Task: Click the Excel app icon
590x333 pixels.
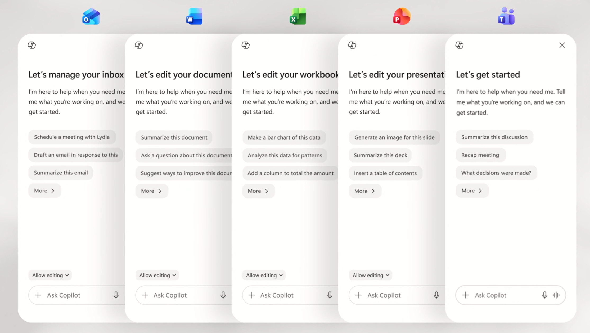Action: pos(298,16)
